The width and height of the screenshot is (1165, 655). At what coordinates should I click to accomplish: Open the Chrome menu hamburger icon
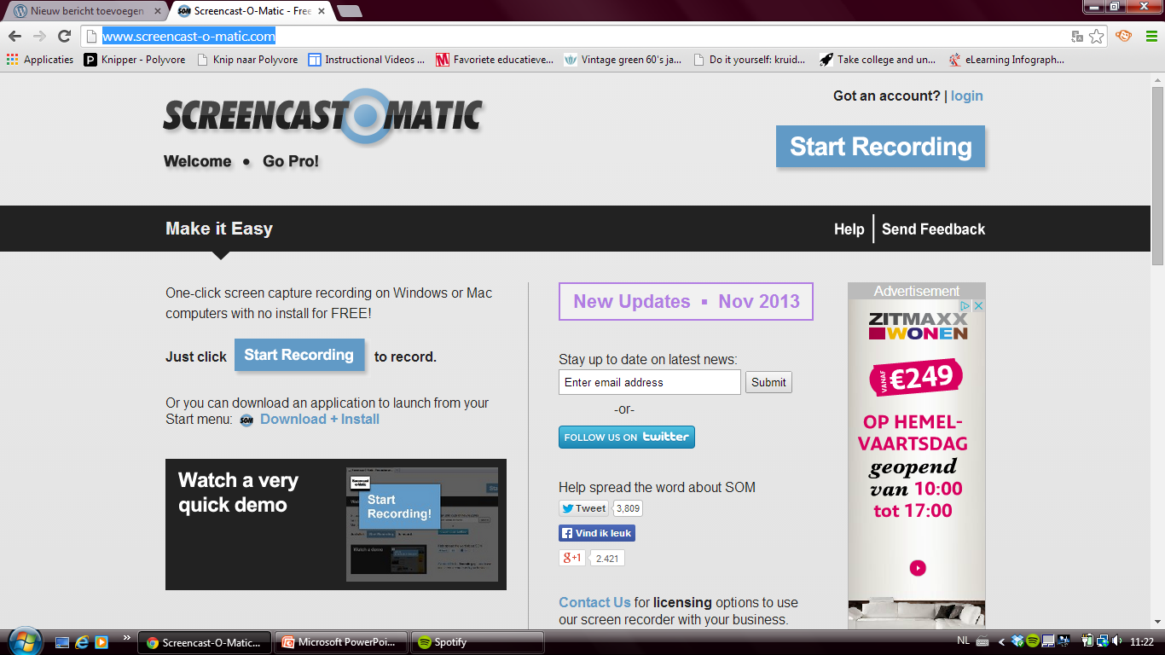(1151, 36)
